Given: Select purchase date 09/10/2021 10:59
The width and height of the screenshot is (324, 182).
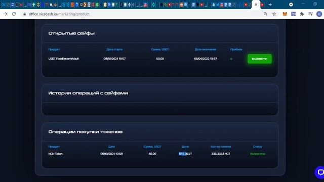Looking at the screenshot, I should (x=111, y=154).
